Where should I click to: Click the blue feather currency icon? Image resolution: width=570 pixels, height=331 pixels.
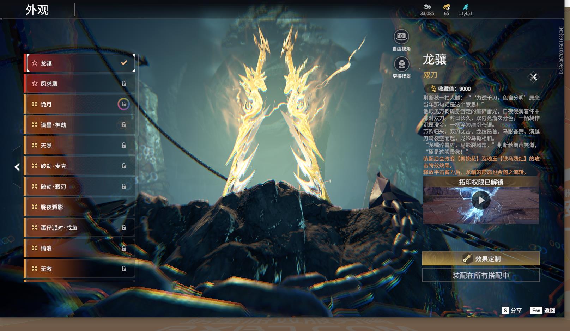[x=465, y=7]
